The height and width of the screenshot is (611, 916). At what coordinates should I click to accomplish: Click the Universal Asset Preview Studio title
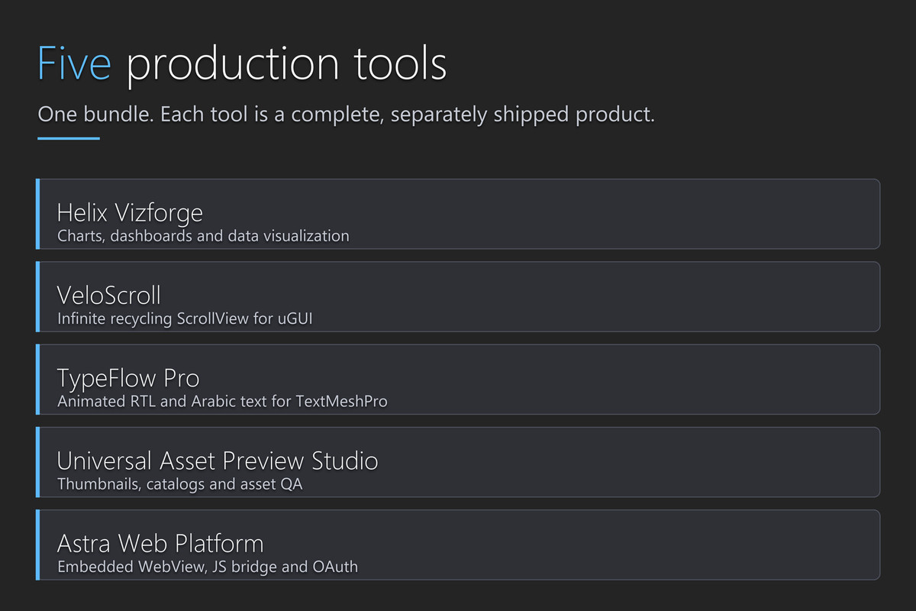[x=218, y=461]
